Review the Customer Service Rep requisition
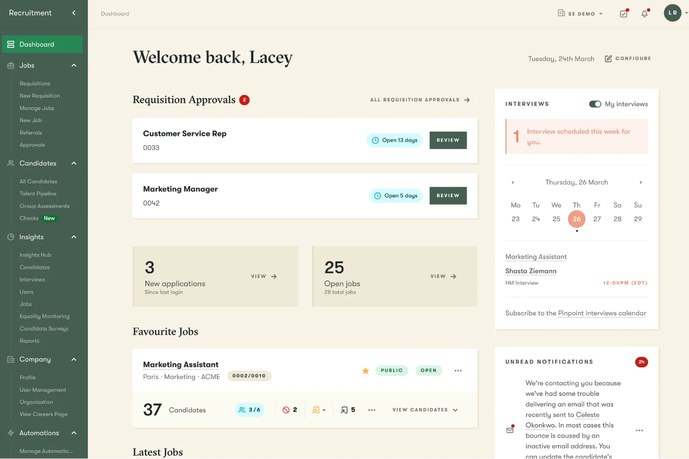The image size is (689, 459). (448, 140)
